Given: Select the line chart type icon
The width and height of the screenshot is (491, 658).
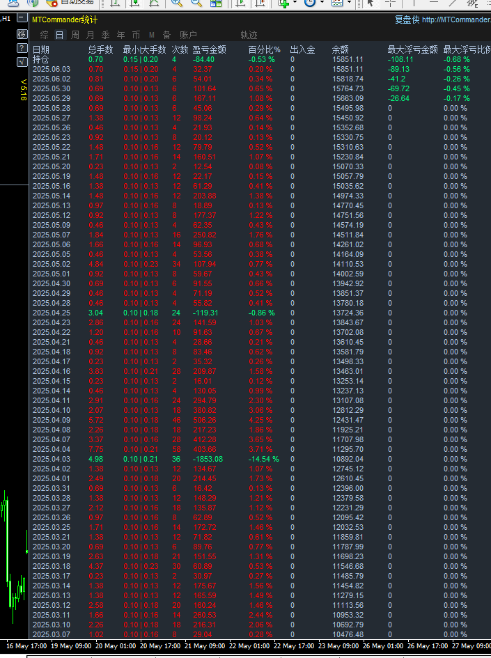Looking at the screenshot, I should pyautogui.click(x=154, y=3).
